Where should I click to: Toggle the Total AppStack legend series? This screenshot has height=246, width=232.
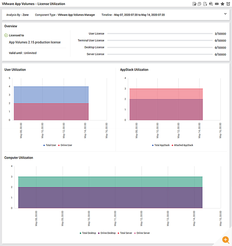[161, 145]
